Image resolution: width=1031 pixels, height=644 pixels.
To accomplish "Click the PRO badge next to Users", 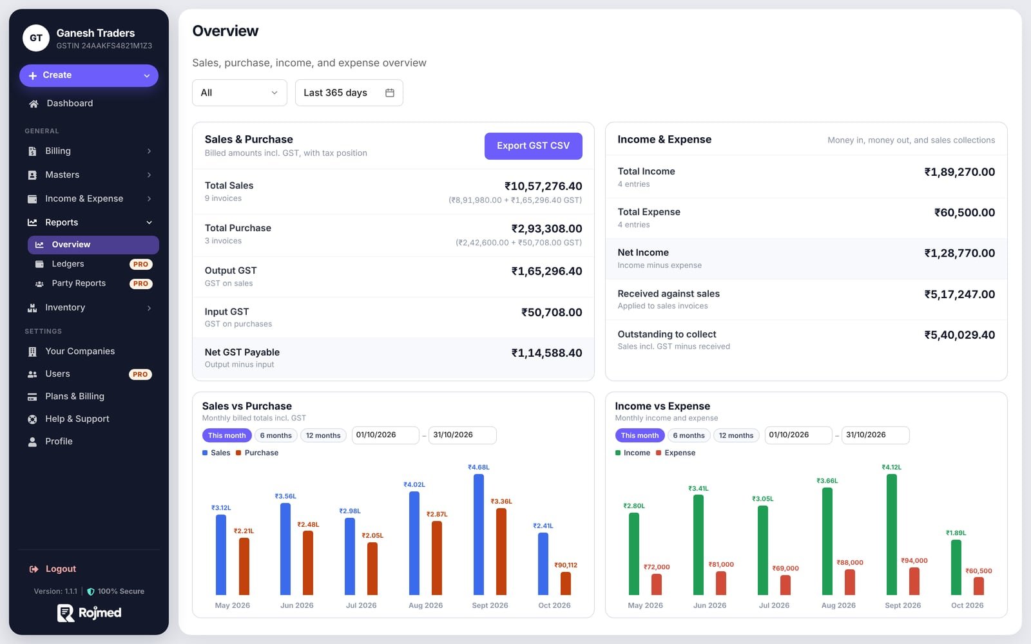I will tap(140, 374).
